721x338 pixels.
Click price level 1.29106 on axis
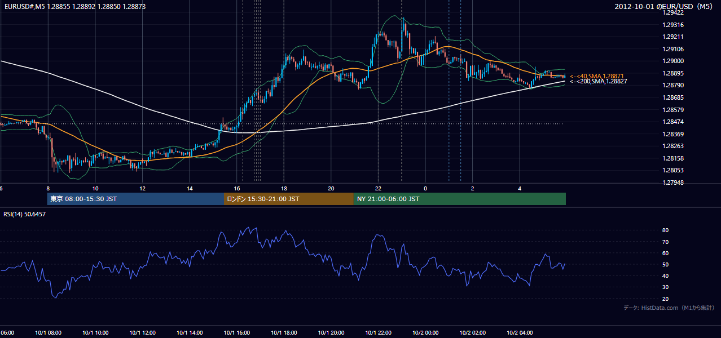coord(673,49)
